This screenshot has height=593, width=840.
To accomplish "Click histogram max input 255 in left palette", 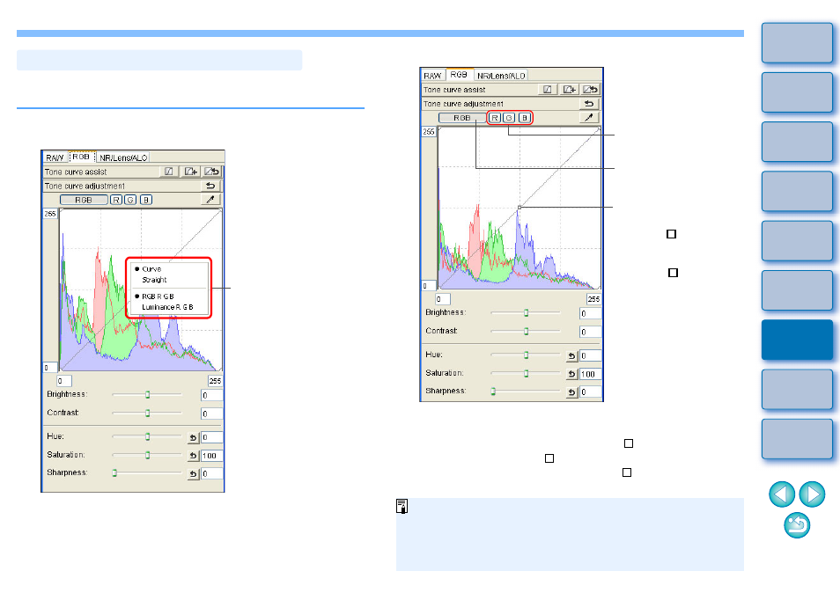I will [215, 381].
